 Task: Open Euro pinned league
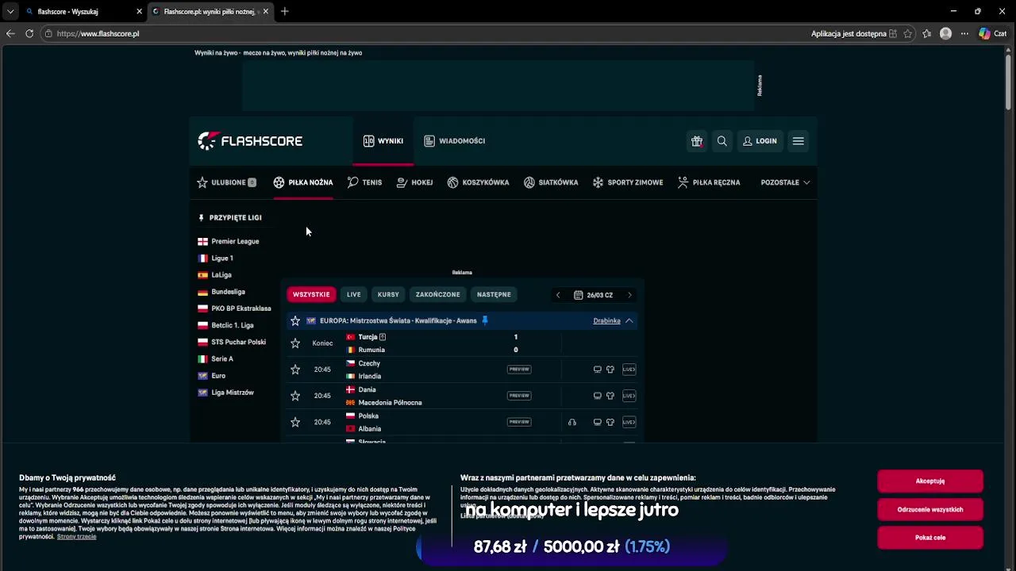tap(211, 376)
